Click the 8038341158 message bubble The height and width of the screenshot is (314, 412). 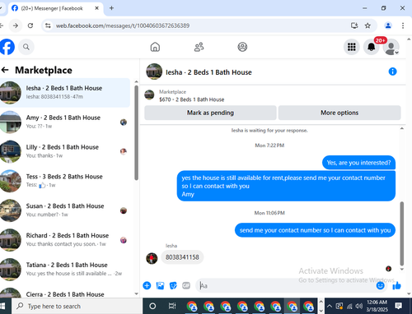click(182, 257)
